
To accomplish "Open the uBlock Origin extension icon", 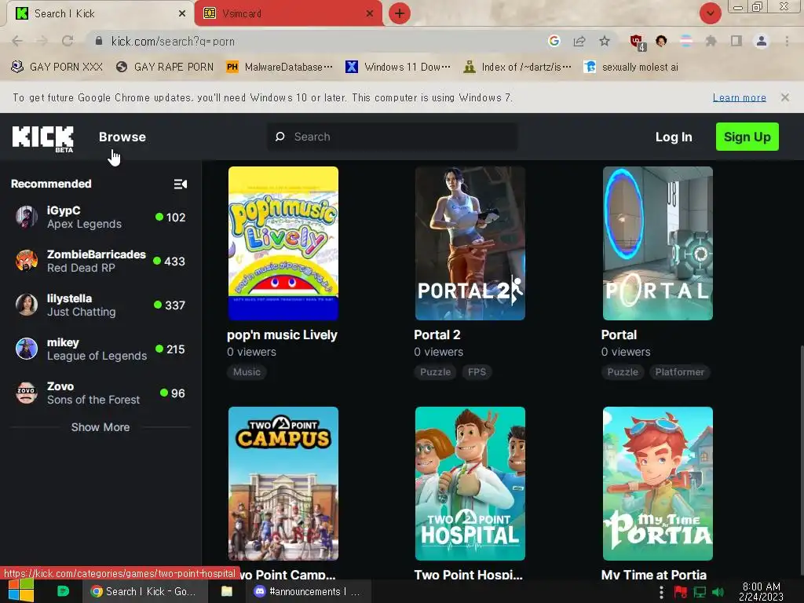I will point(638,42).
